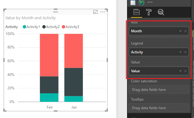The height and width of the screenshot is (118, 194).
Task: Click Jan axis label
Action: pyautogui.click(x=74, y=107)
